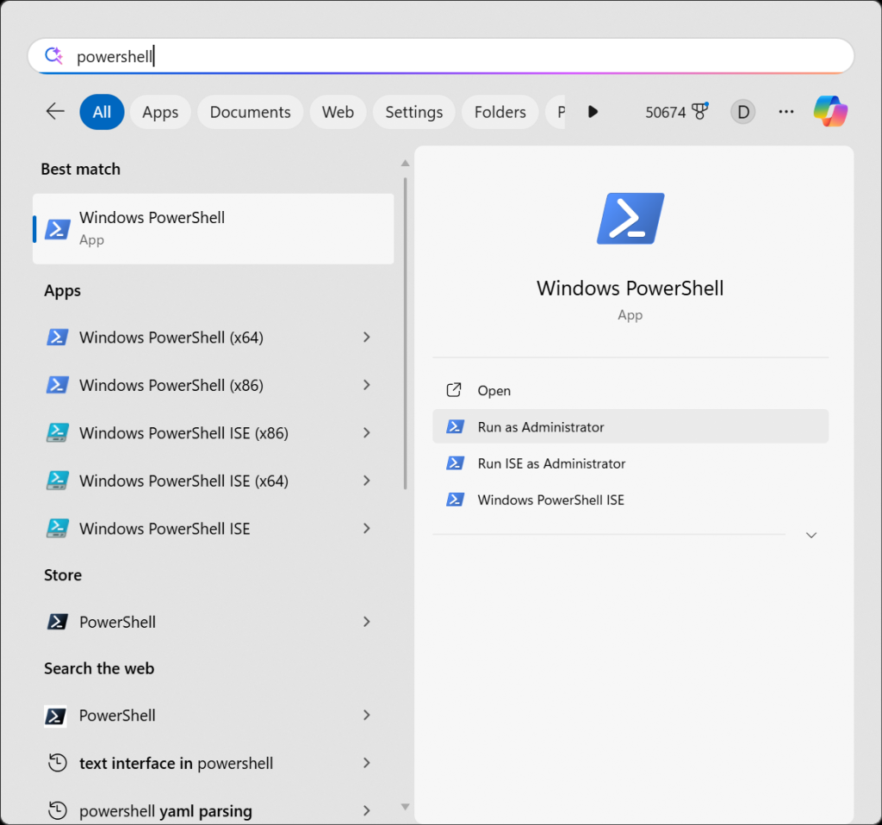Image resolution: width=882 pixels, height=825 pixels.
Task: Expand the Store PowerShell result chevron
Action: coord(367,622)
